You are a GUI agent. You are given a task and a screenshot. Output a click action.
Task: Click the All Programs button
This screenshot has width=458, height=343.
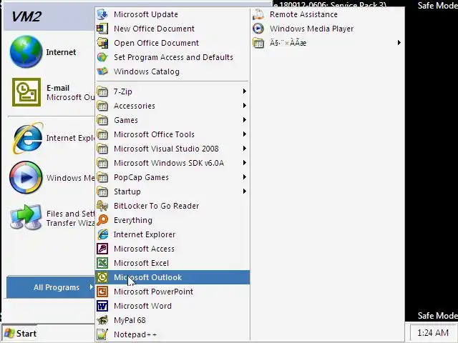click(51, 287)
